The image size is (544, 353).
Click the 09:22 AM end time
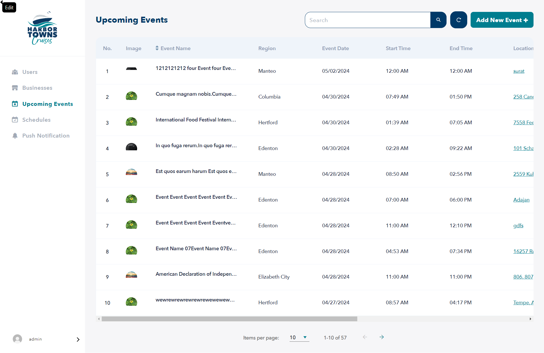pyautogui.click(x=461, y=148)
